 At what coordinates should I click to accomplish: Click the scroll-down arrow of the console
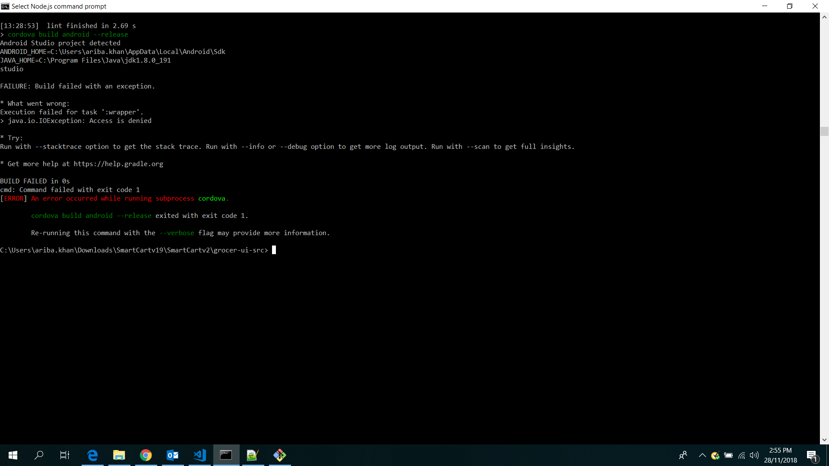tap(824, 440)
